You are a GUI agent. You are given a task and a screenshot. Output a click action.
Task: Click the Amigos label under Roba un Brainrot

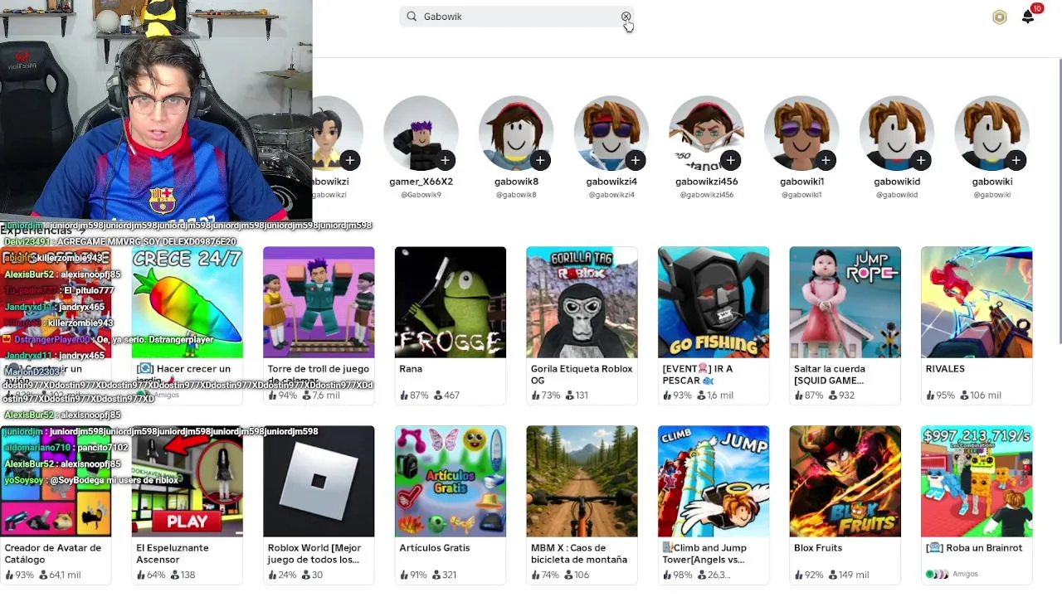(x=966, y=574)
